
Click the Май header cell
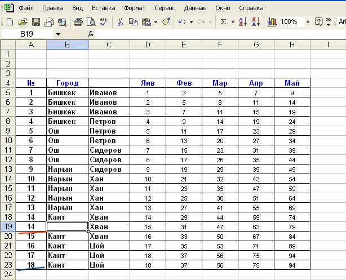coord(292,83)
